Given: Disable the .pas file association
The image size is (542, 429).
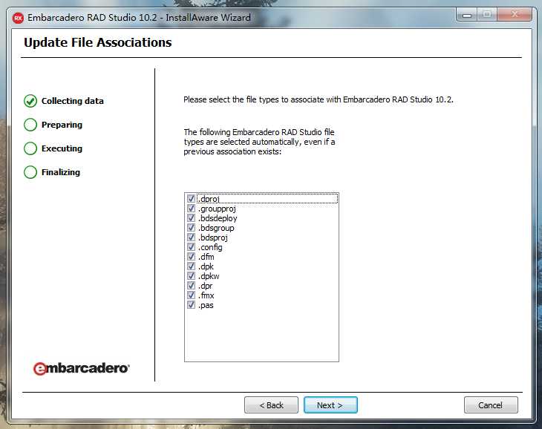Looking at the screenshot, I should tap(191, 305).
